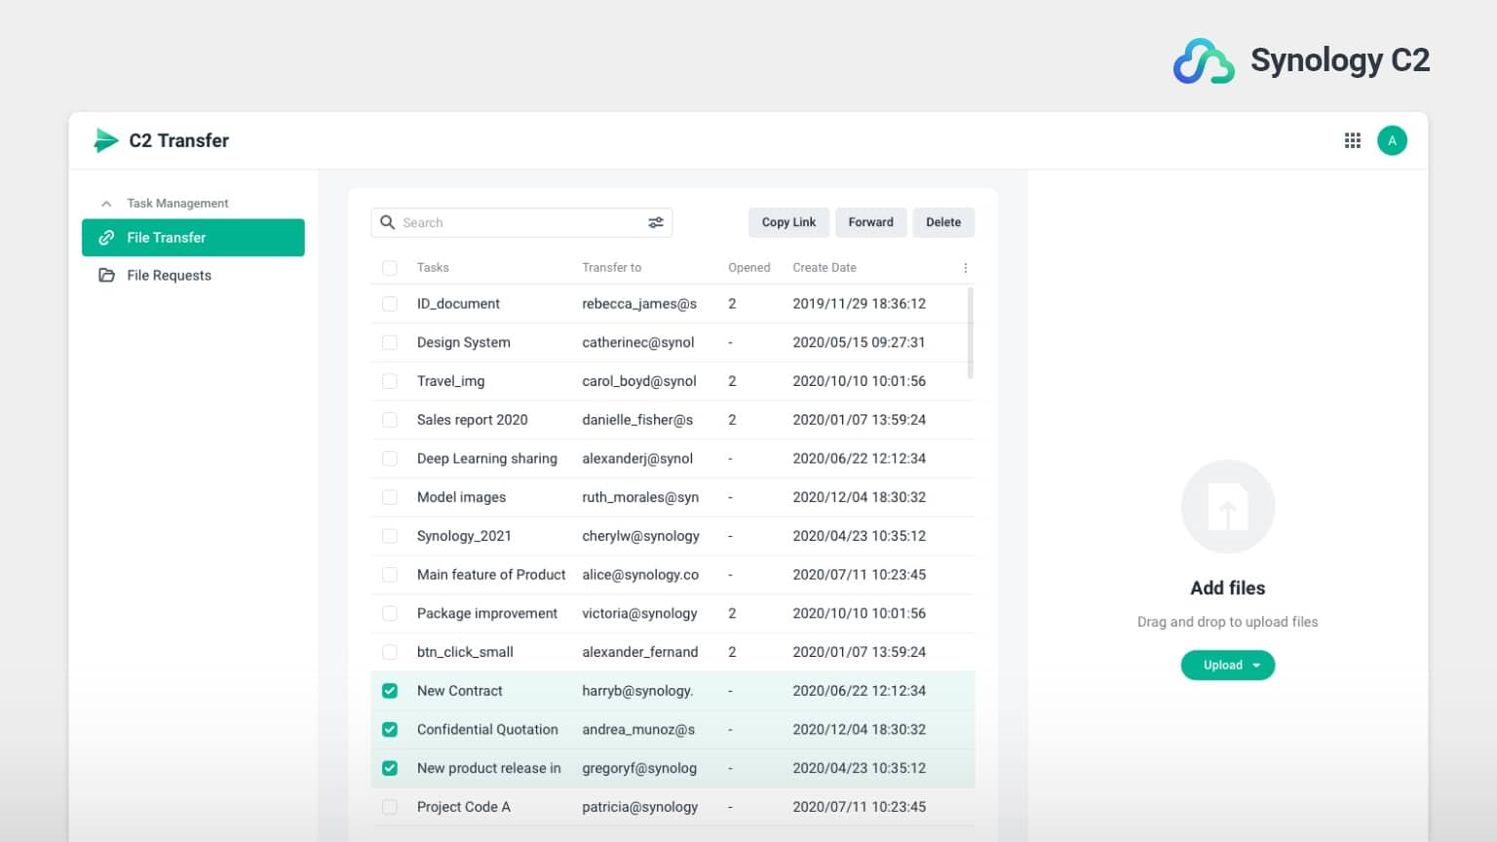1497x842 pixels.
Task: Click the search magnifier icon
Action: pos(387,222)
